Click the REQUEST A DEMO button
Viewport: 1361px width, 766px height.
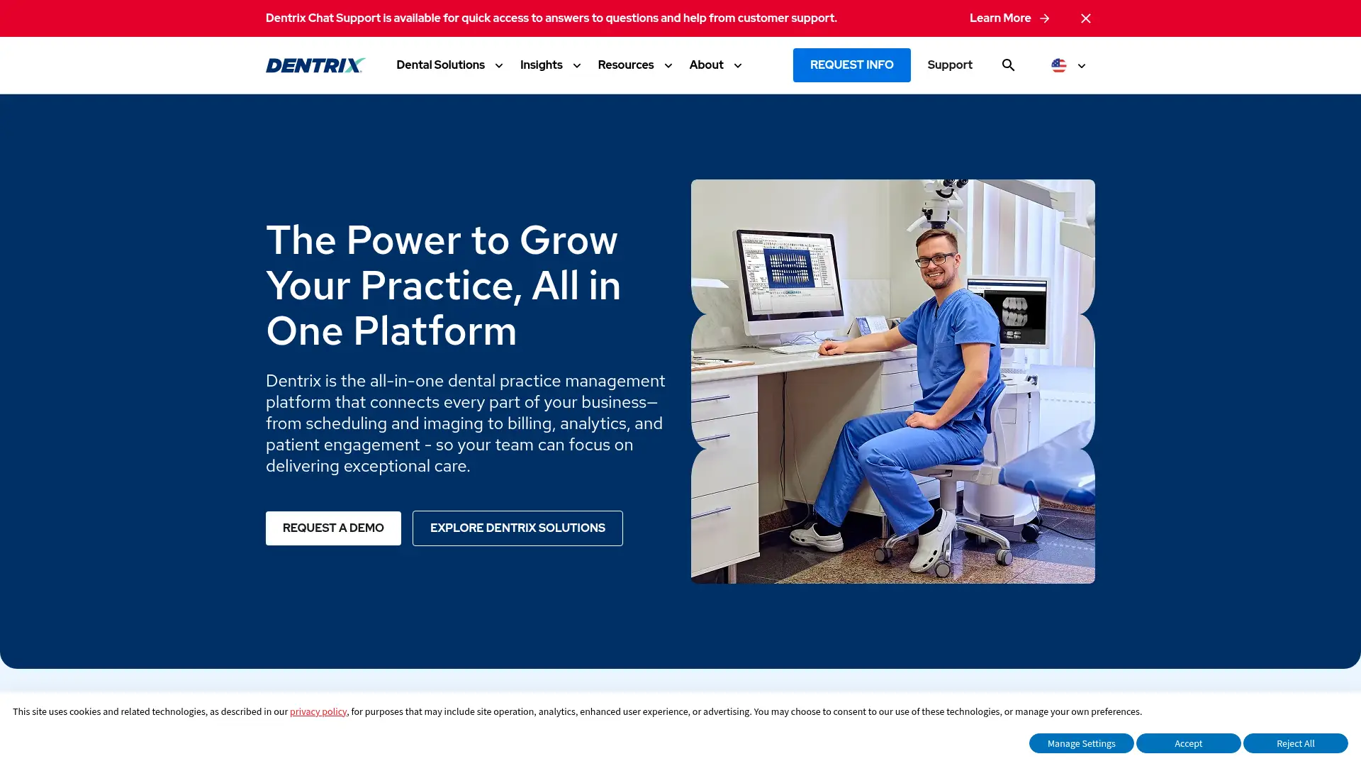pos(333,528)
